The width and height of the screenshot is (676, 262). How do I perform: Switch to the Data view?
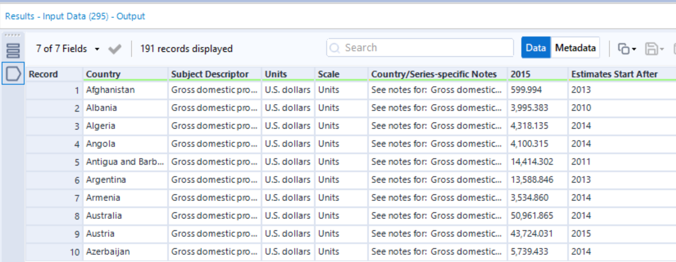536,48
